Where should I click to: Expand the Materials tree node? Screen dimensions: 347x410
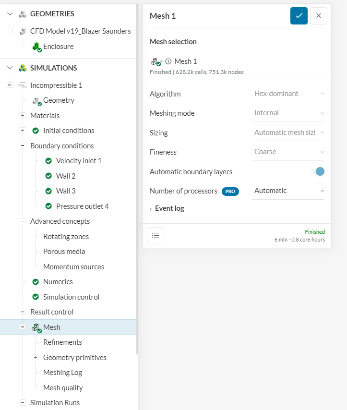[x=23, y=115]
